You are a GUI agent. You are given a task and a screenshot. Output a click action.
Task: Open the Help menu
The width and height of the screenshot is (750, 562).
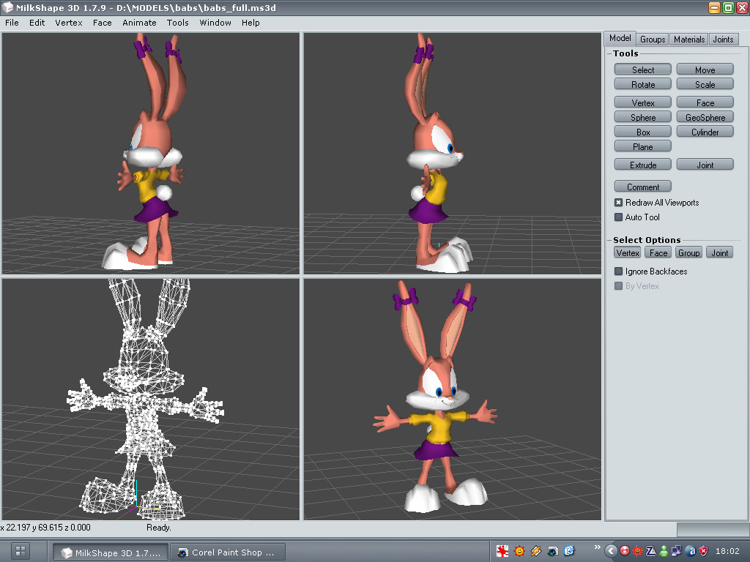(250, 23)
